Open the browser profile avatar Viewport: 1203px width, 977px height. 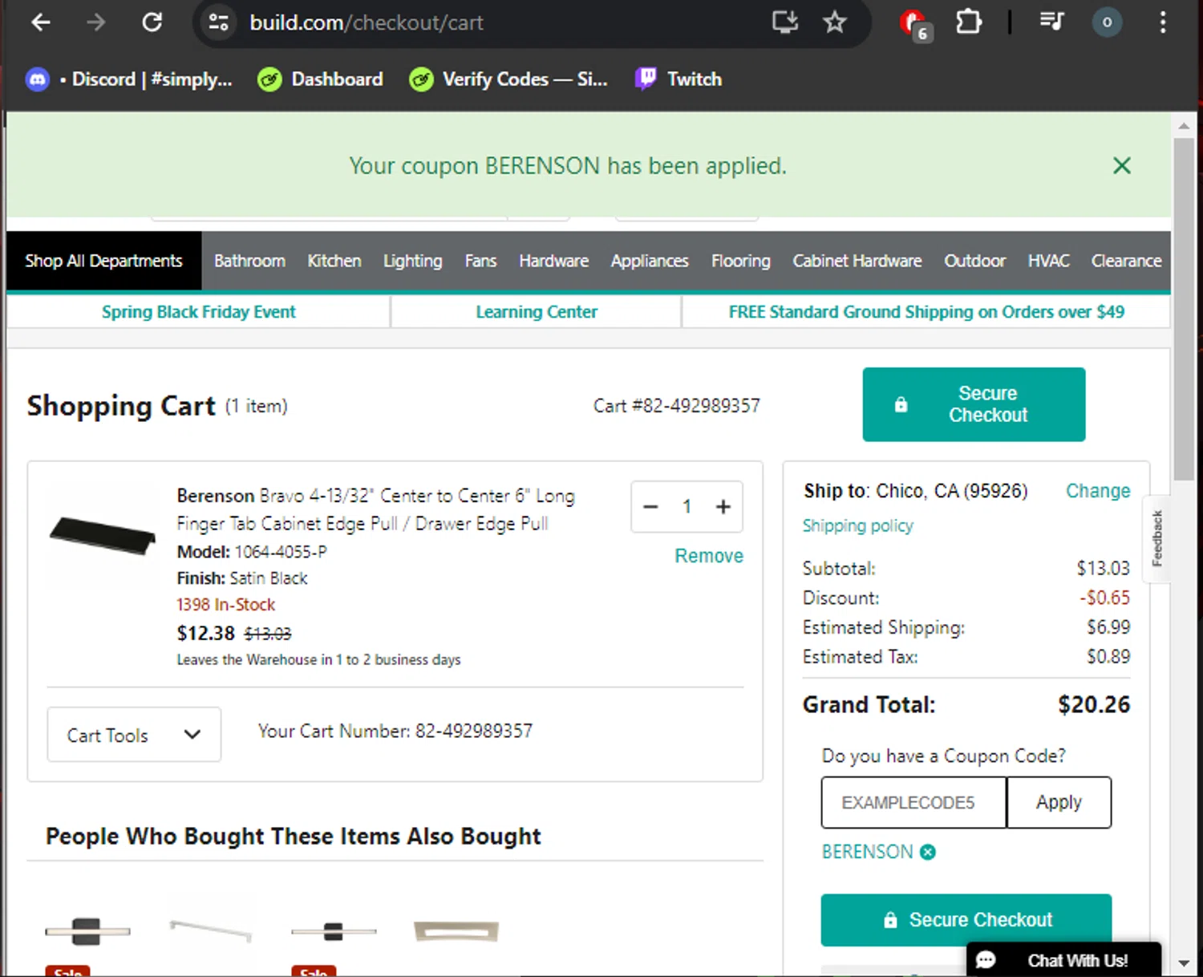point(1107,22)
